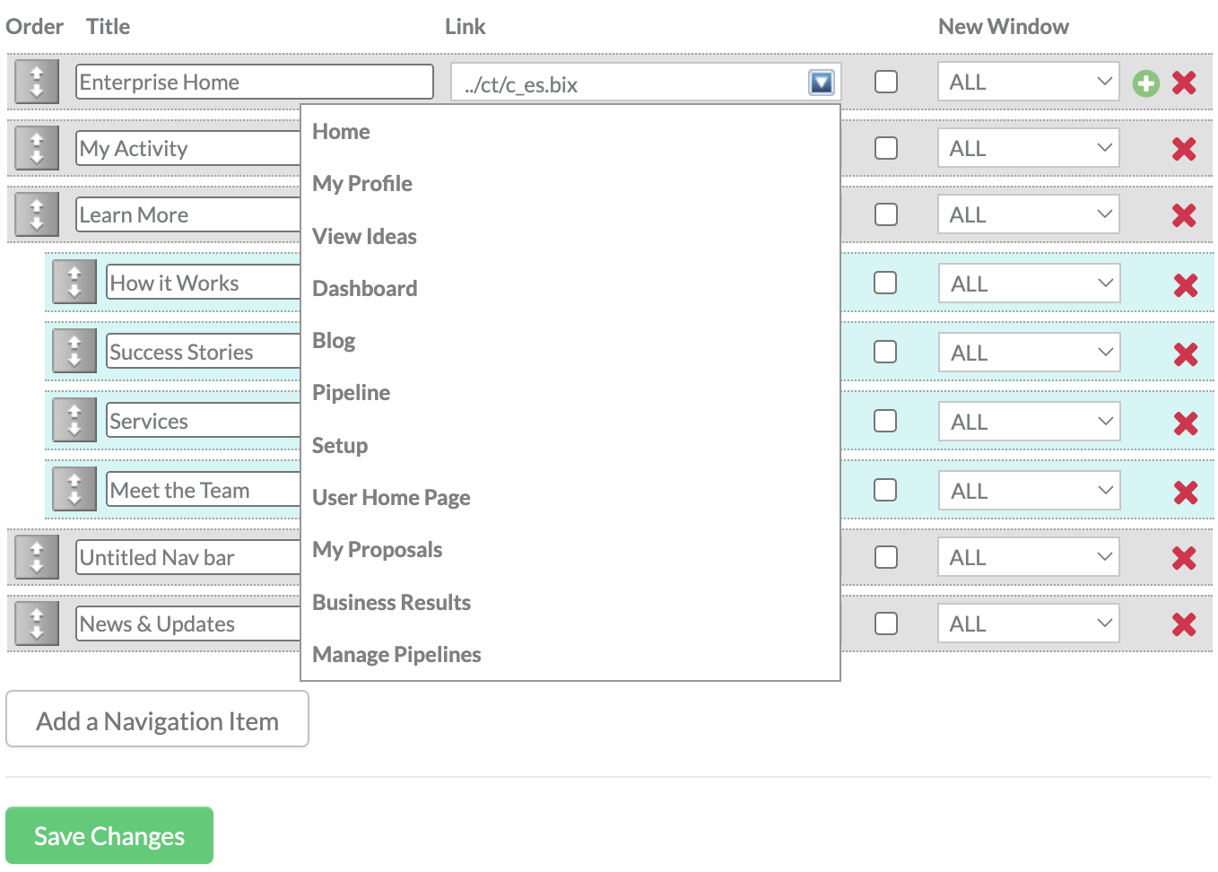
Task: Delete the Meet the Team row
Action: click(1186, 493)
